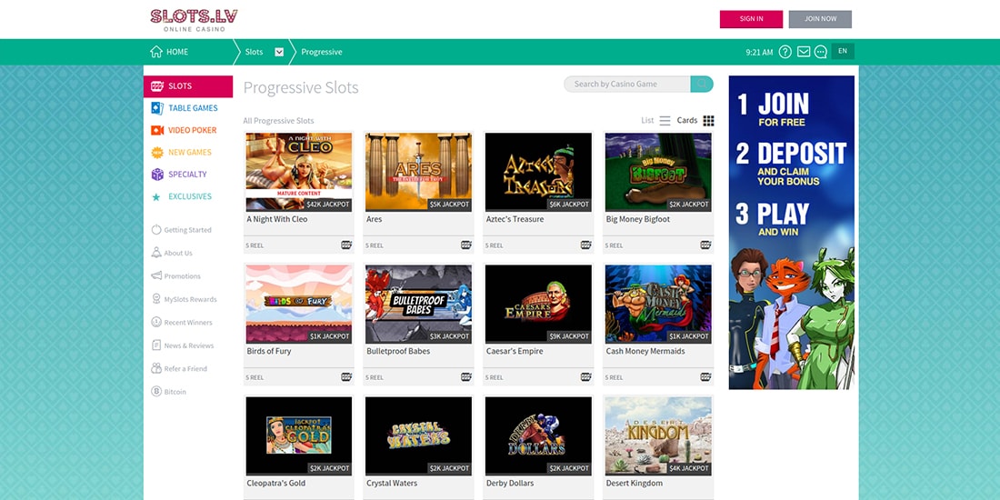Click the slot icon on A Night With Cleo card
The height and width of the screenshot is (500, 1000).
pos(346,245)
